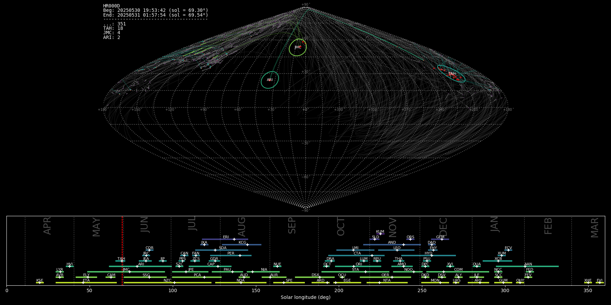The width and height of the screenshot is (611, 305).
Task: Click the ORI shower label in timeline
Action: coord(359,264)
